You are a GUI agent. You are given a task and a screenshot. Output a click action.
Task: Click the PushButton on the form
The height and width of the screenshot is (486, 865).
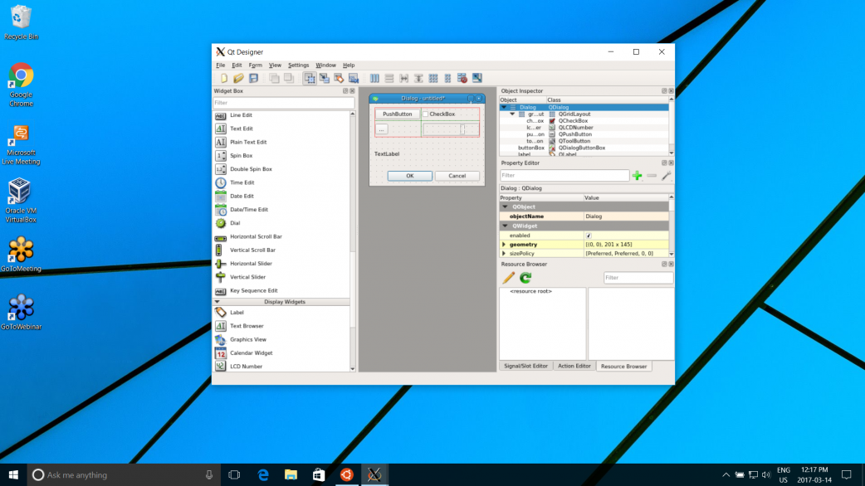pyautogui.click(x=397, y=114)
